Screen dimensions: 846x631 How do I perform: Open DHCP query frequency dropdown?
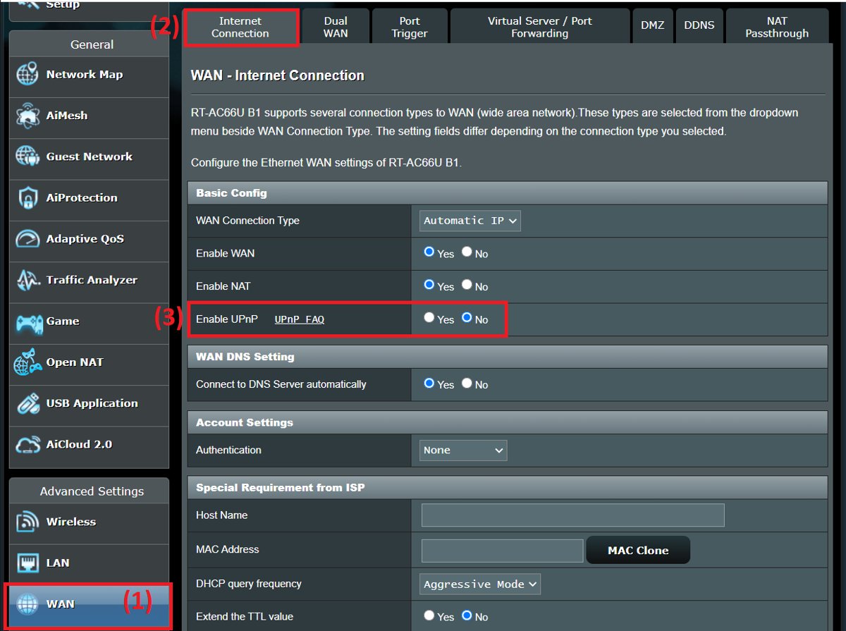point(480,584)
